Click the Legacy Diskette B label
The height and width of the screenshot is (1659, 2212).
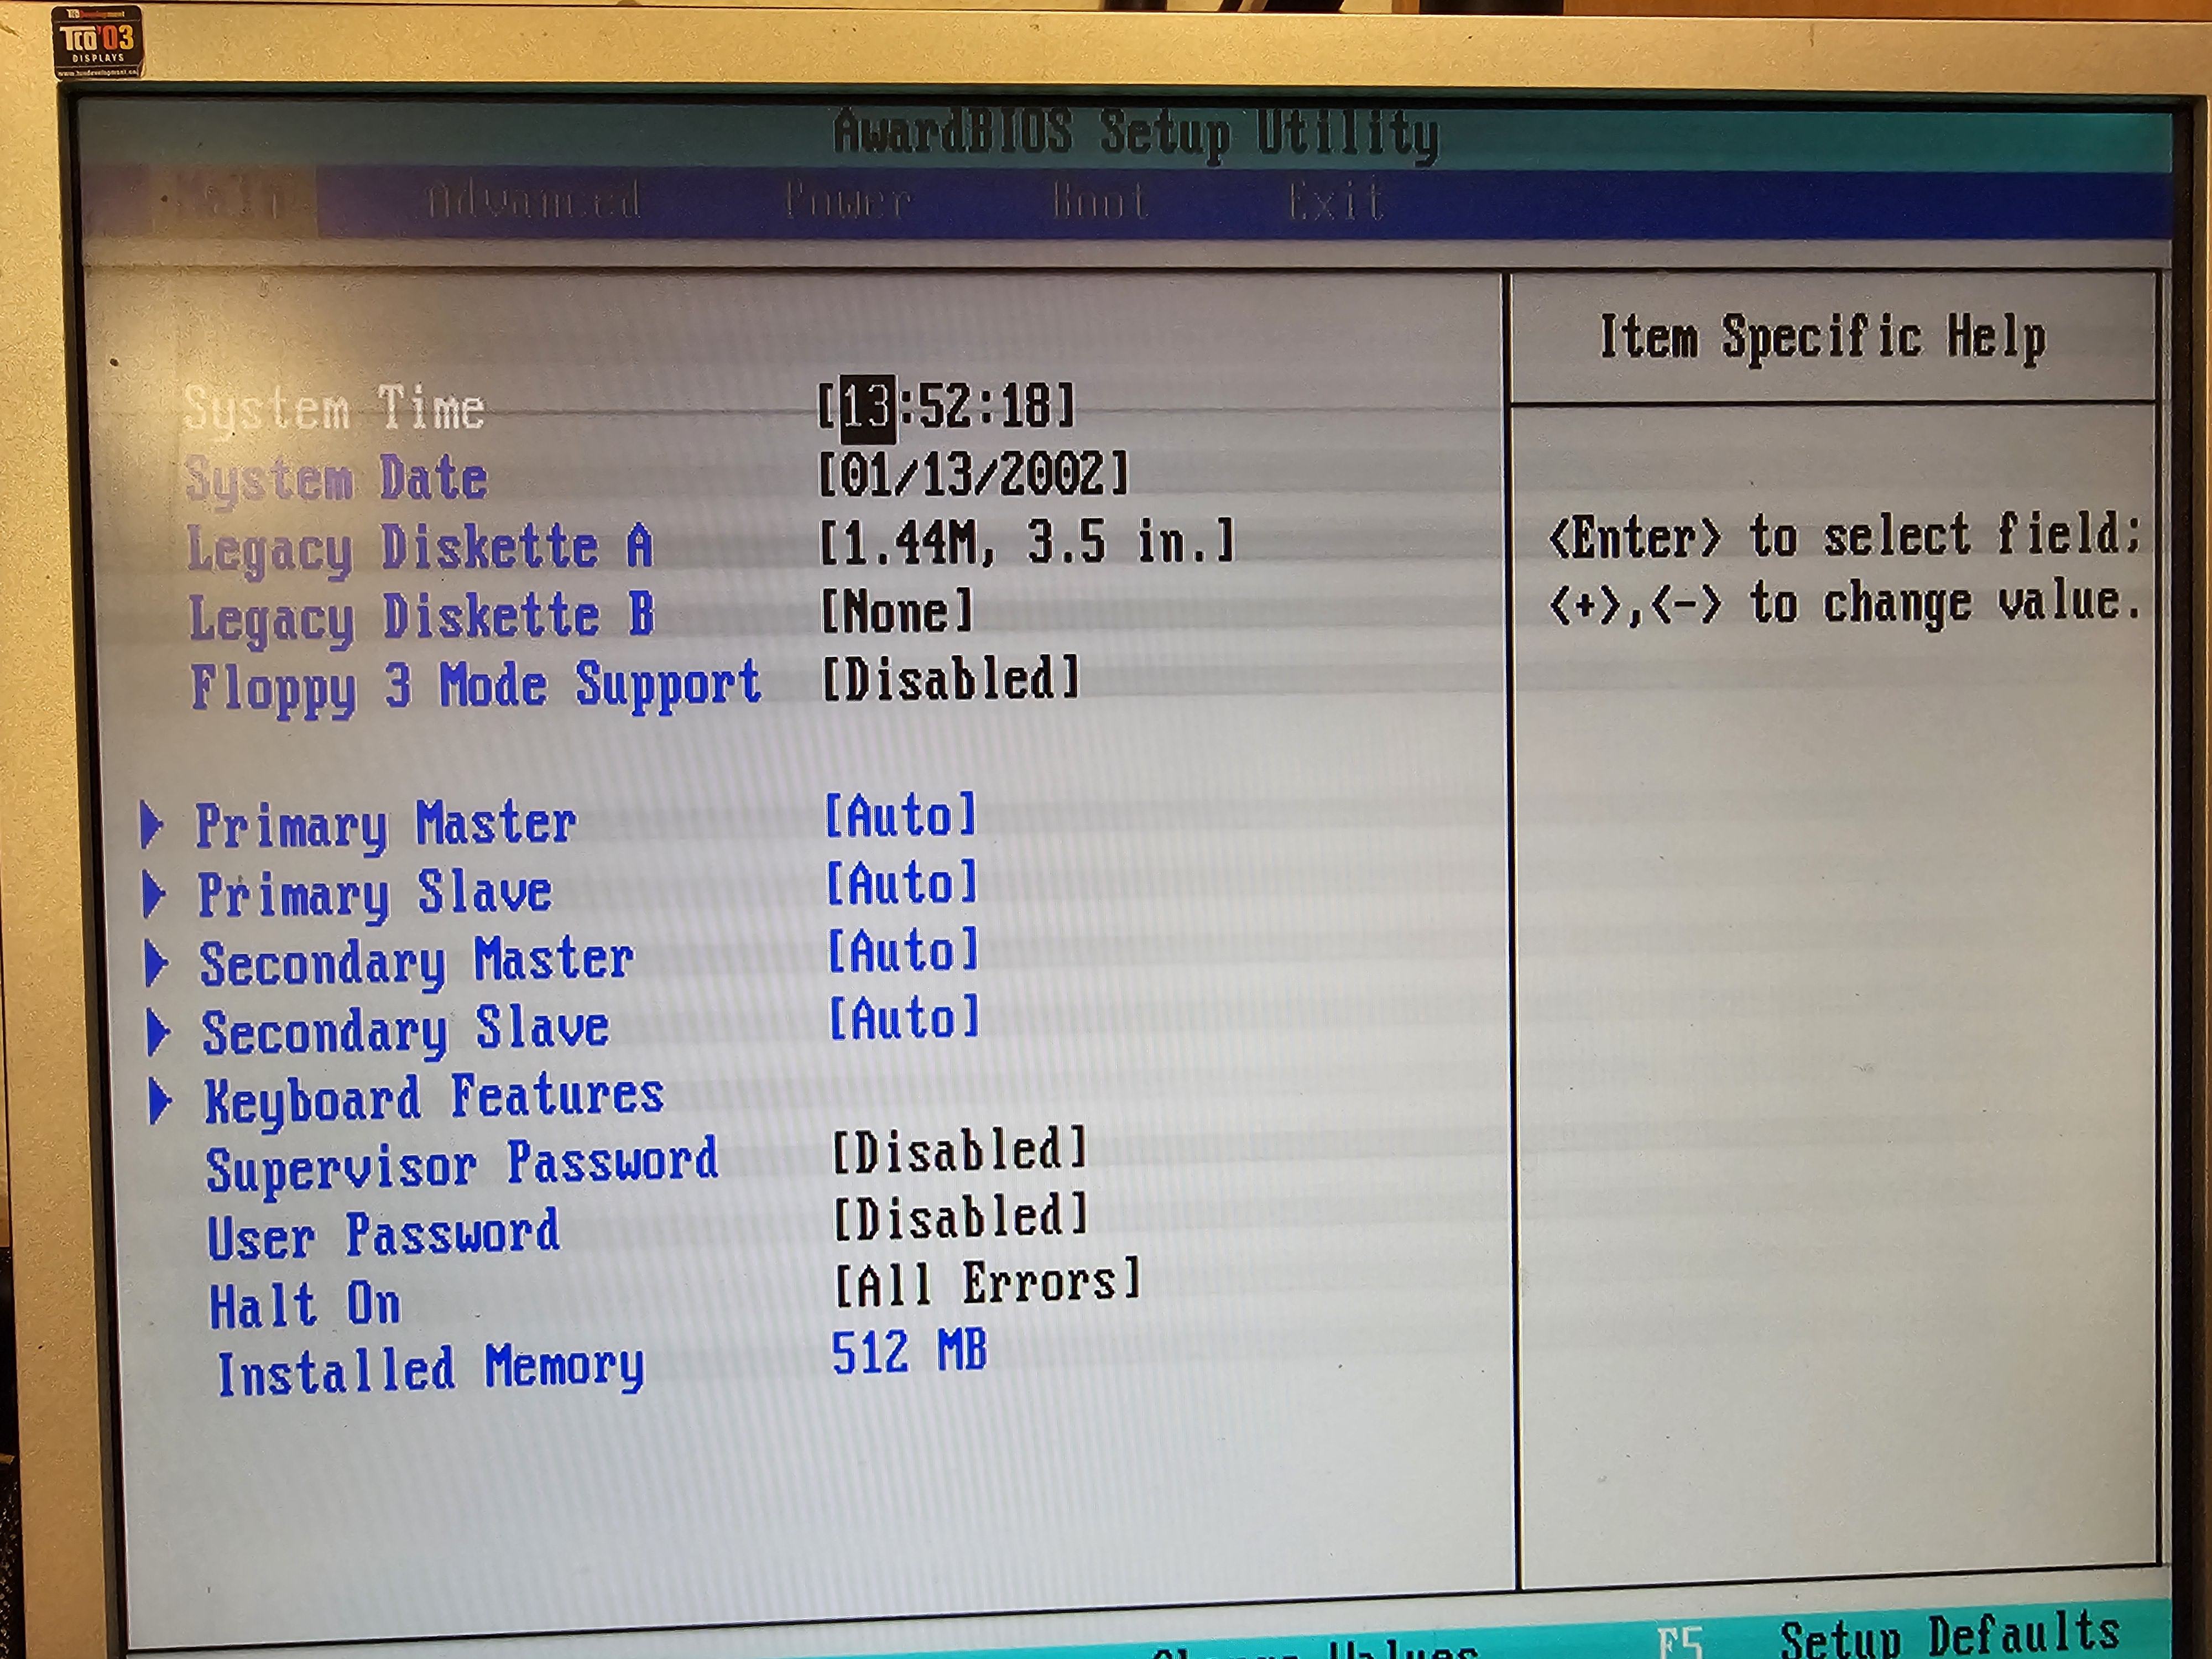point(422,618)
